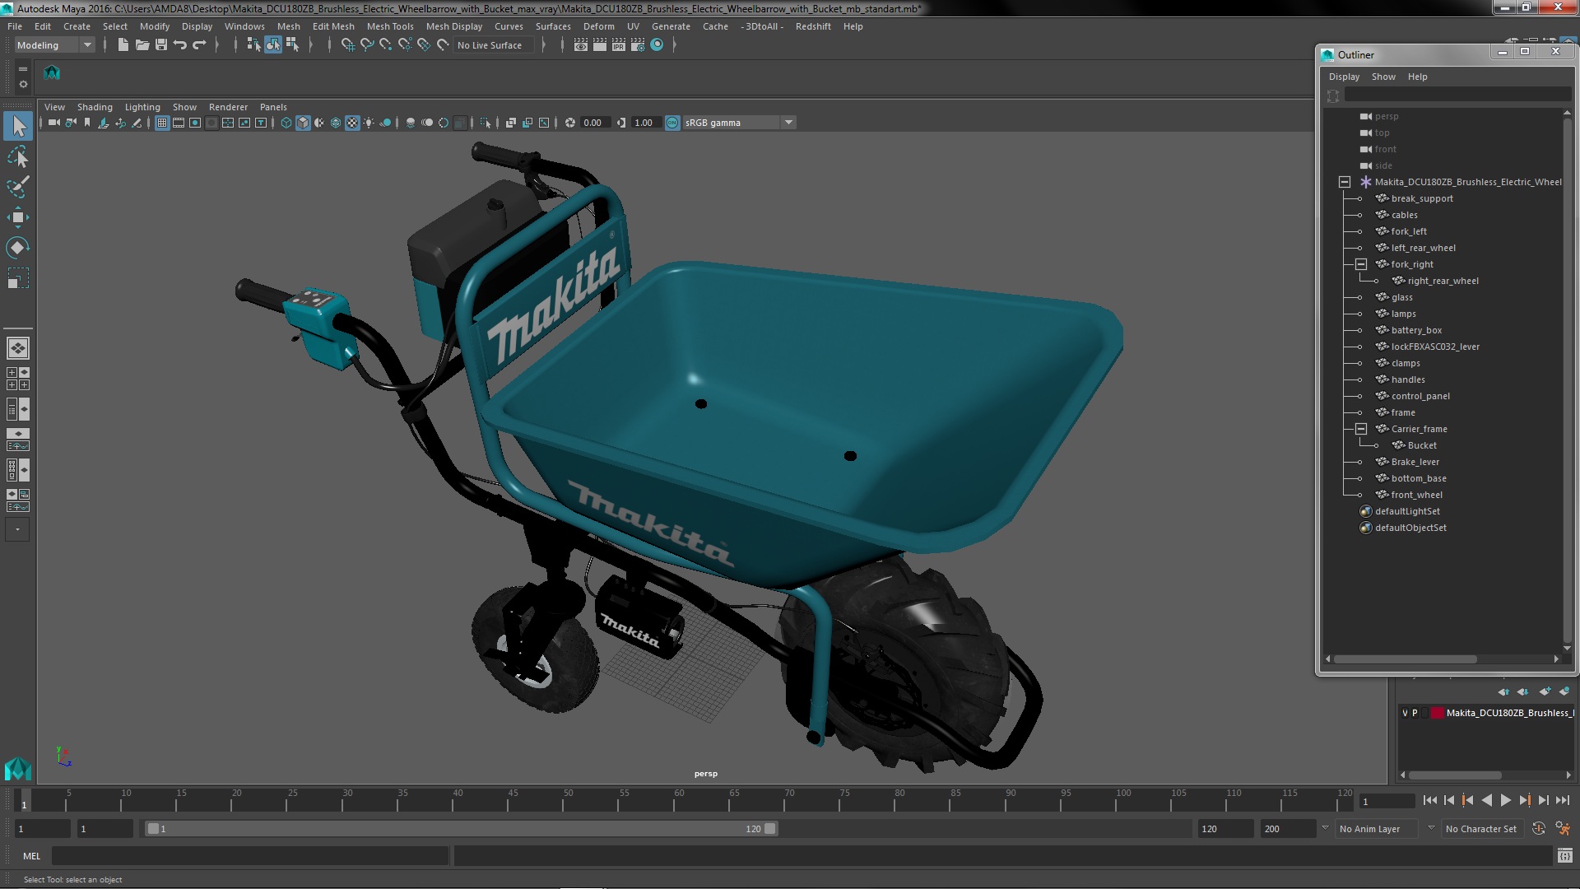Step forward one key

point(1524,800)
